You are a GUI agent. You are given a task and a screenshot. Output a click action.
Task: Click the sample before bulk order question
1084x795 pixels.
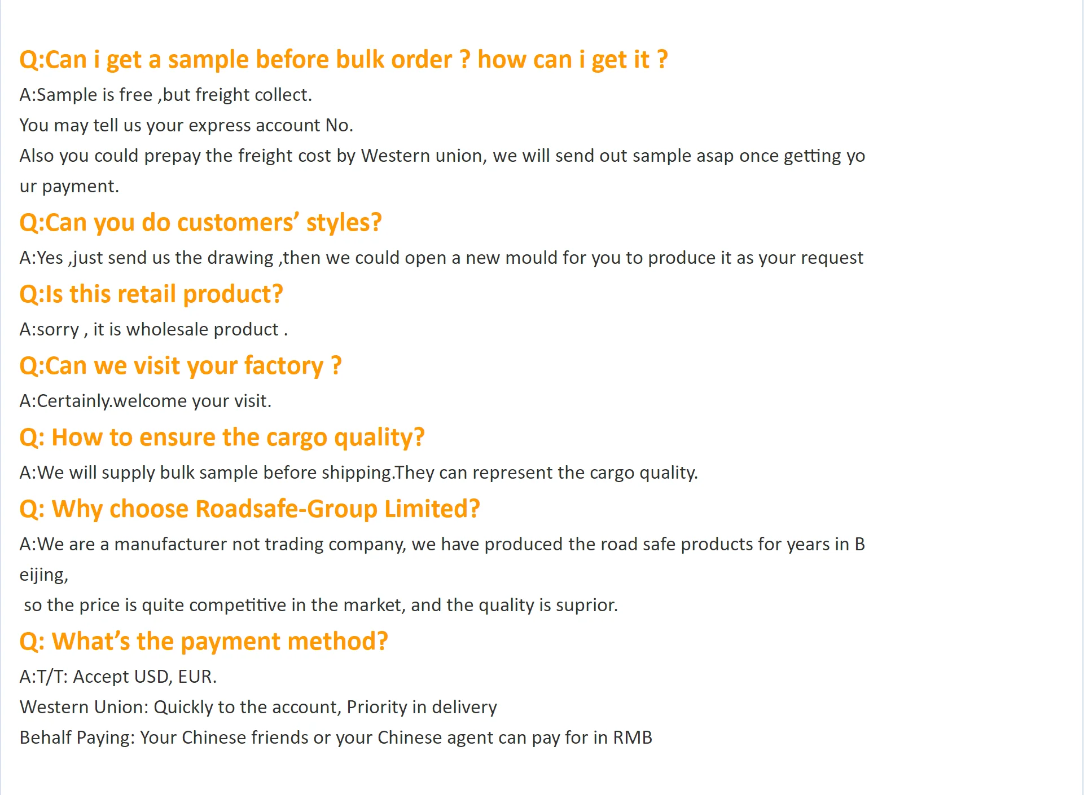click(x=343, y=60)
